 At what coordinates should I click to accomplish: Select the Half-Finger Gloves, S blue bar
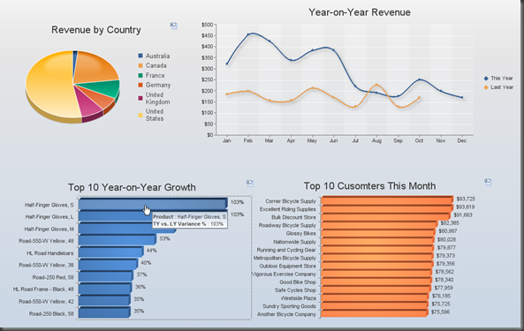pyautogui.click(x=153, y=204)
